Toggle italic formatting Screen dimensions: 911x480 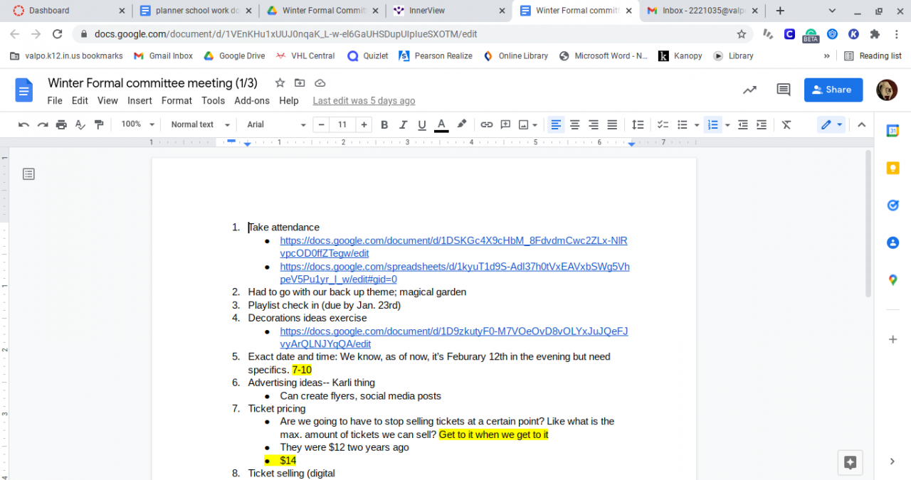point(403,124)
